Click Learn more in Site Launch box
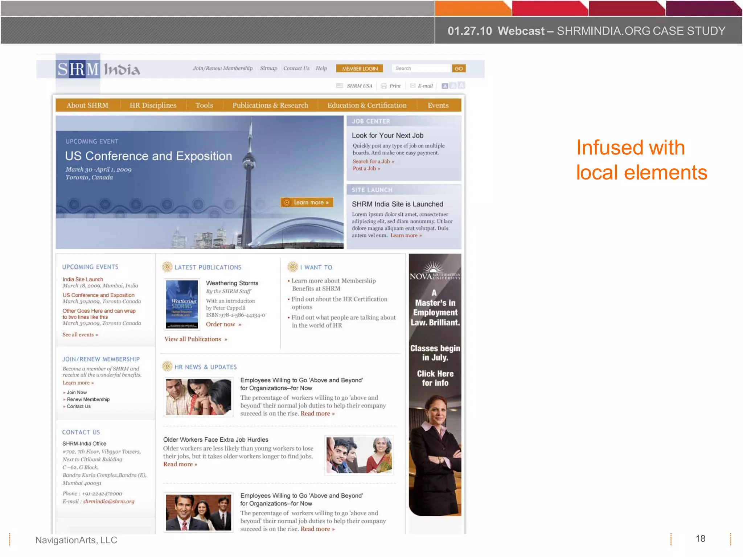The height and width of the screenshot is (557, 743). [406, 235]
